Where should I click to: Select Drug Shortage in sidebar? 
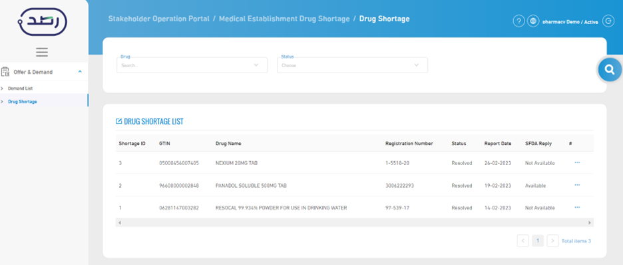pos(23,102)
